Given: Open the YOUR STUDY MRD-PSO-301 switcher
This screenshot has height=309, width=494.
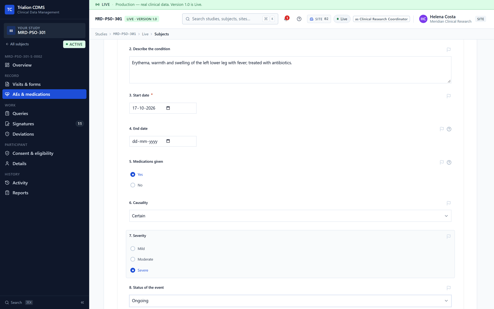Looking at the screenshot, I should pos(45,30).
